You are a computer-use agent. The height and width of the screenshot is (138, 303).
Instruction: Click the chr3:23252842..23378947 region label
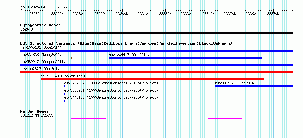click(44, 7)
